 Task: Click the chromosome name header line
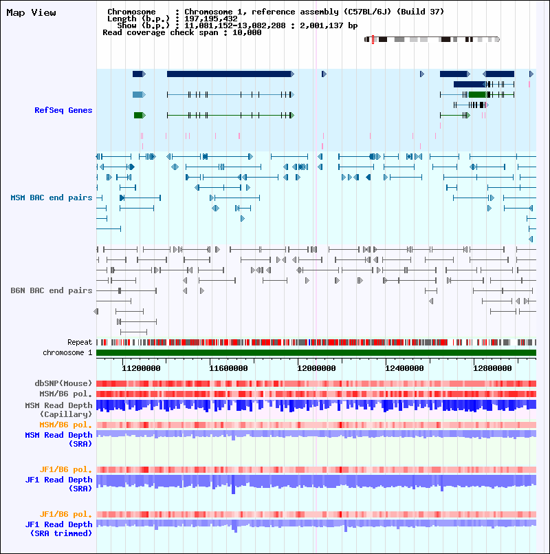click(276, 12)
